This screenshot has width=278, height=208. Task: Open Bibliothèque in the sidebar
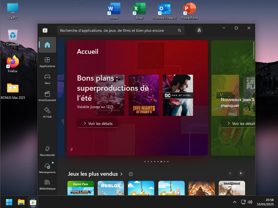coord(47,185)
